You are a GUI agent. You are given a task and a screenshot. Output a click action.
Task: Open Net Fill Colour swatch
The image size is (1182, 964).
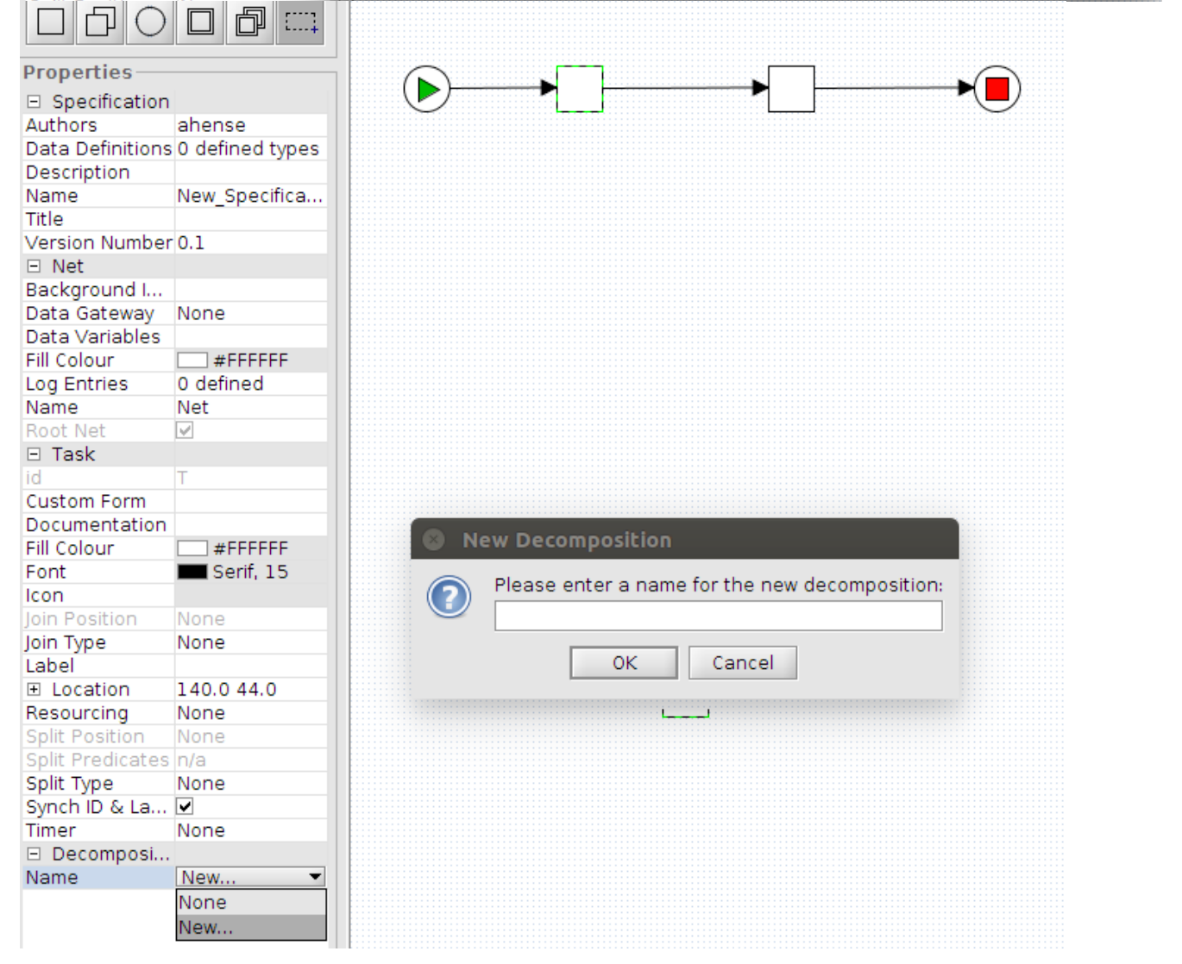(192, 360)
